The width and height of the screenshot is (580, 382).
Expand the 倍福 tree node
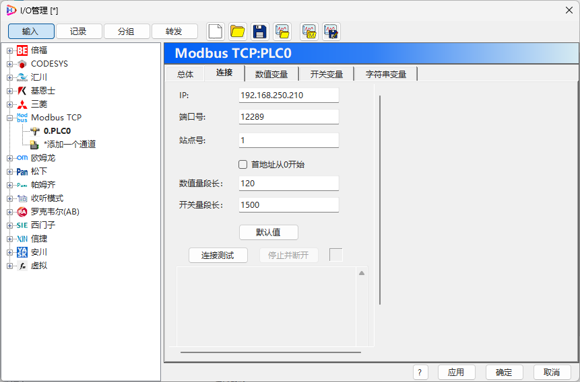point(9,50)
